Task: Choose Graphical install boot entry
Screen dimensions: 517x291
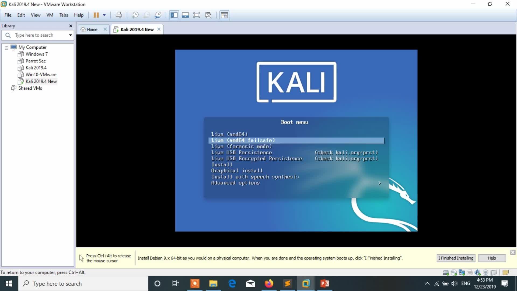Action: pyautogui.click(x=296, y=171)
